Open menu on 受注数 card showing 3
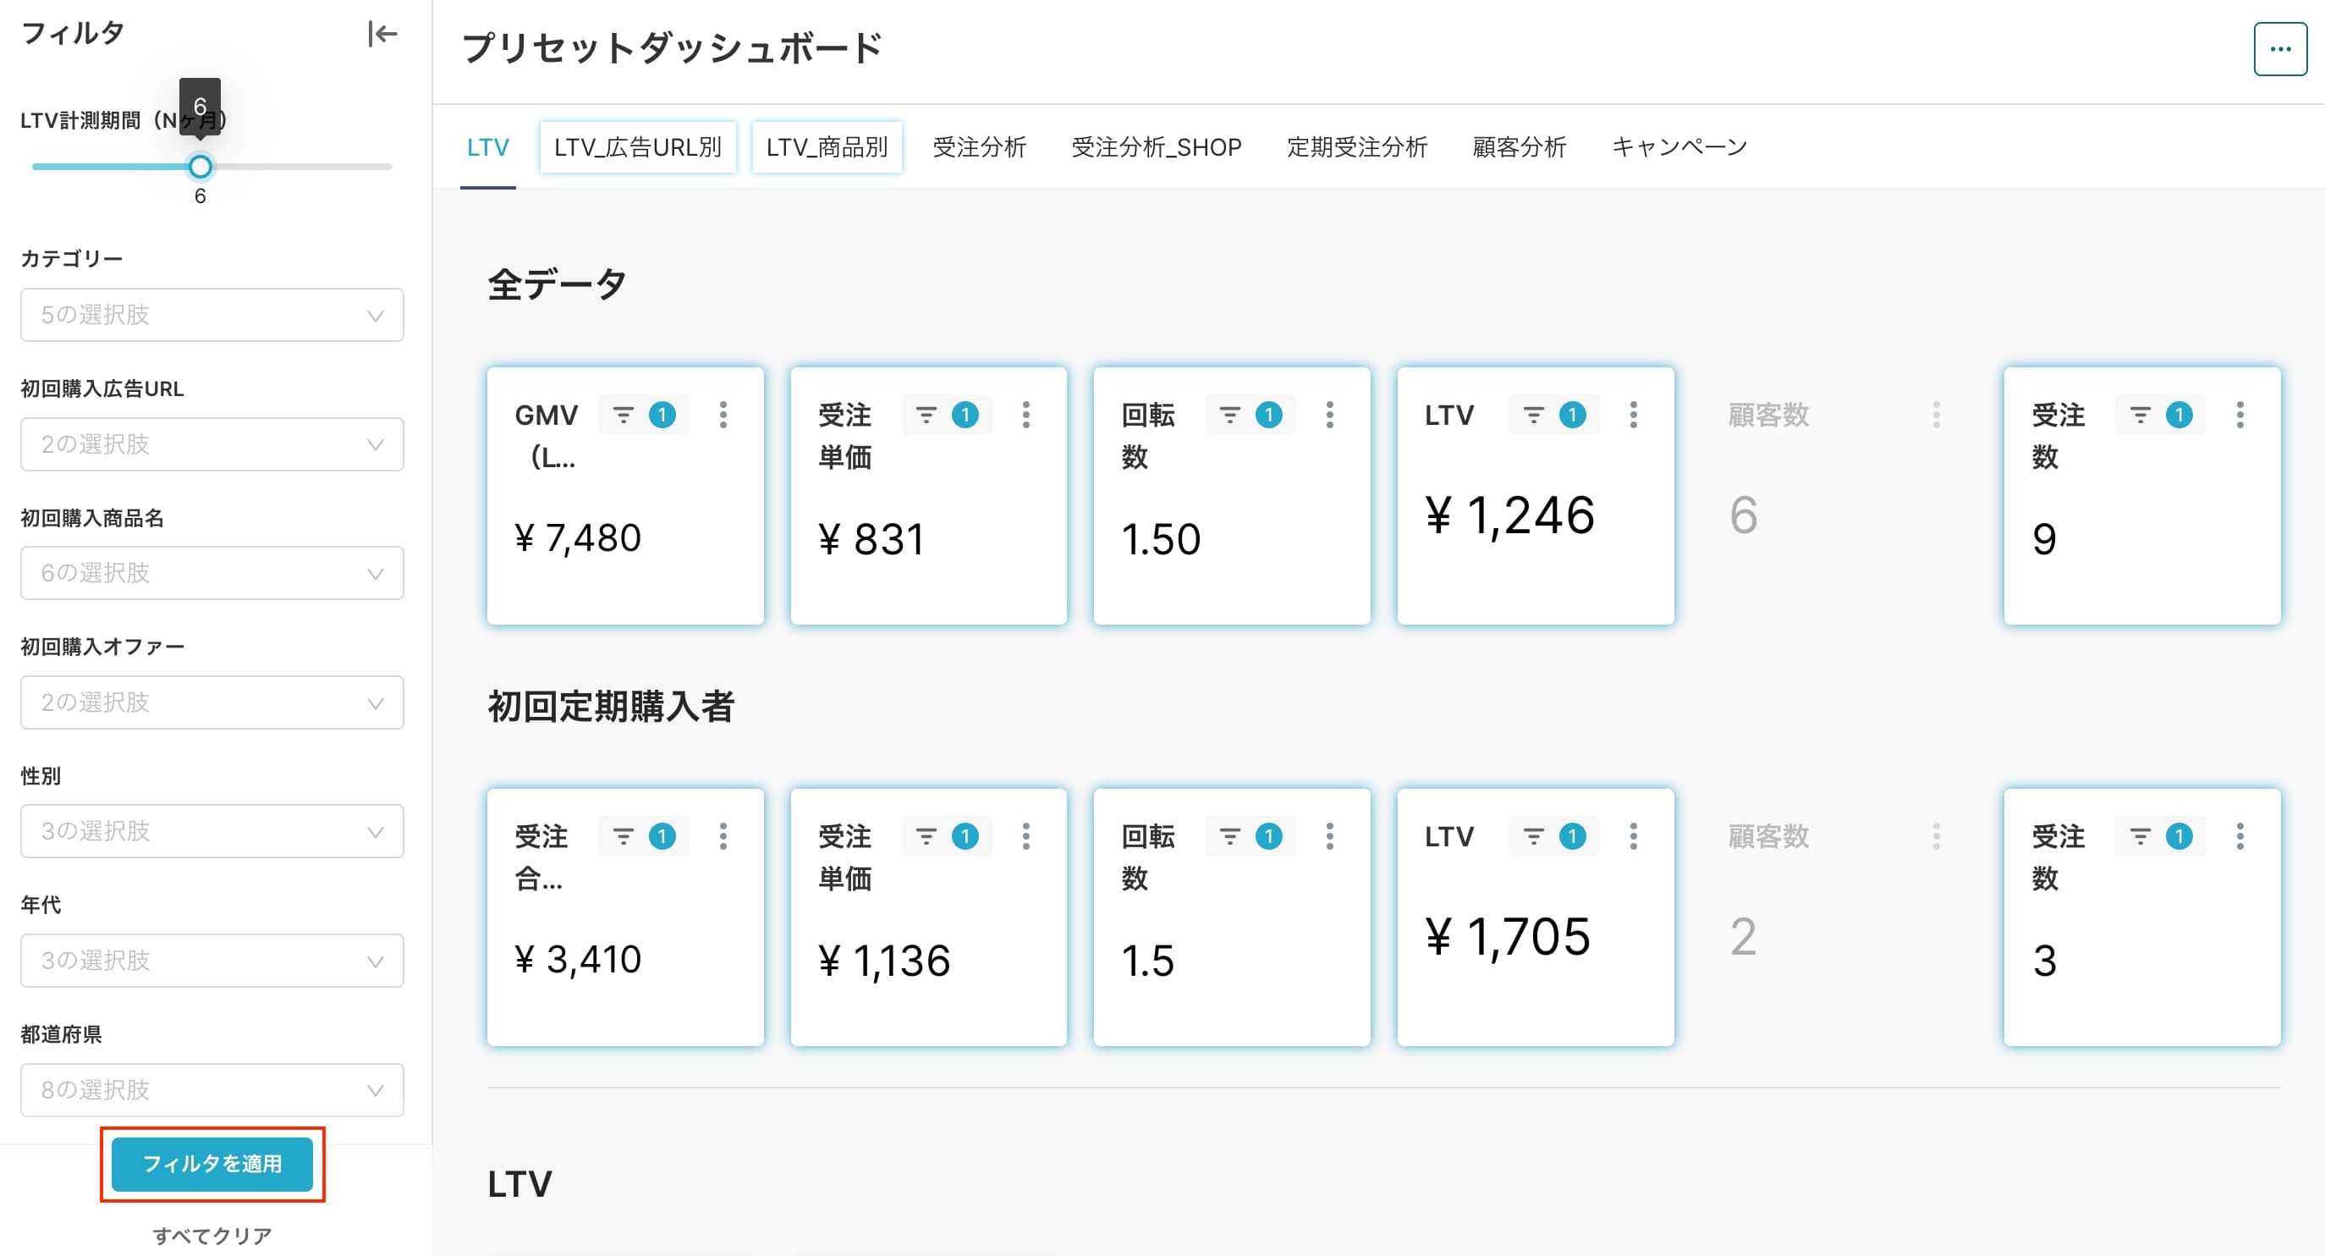Image resolution: width=2325 pixels, height=1256 pixels. coord(2240,836)
